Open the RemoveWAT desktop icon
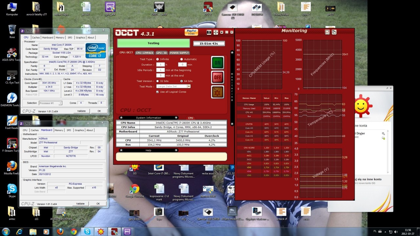Image resolution: width=420 pixels, height=236 pixels. (208, 191)
